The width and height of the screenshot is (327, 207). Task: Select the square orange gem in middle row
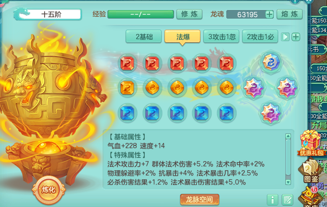point(127,87)
